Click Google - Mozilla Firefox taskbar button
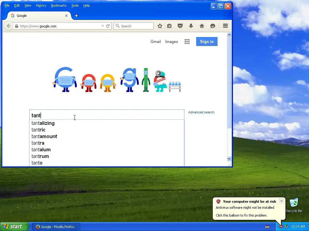 pos(56,227)
